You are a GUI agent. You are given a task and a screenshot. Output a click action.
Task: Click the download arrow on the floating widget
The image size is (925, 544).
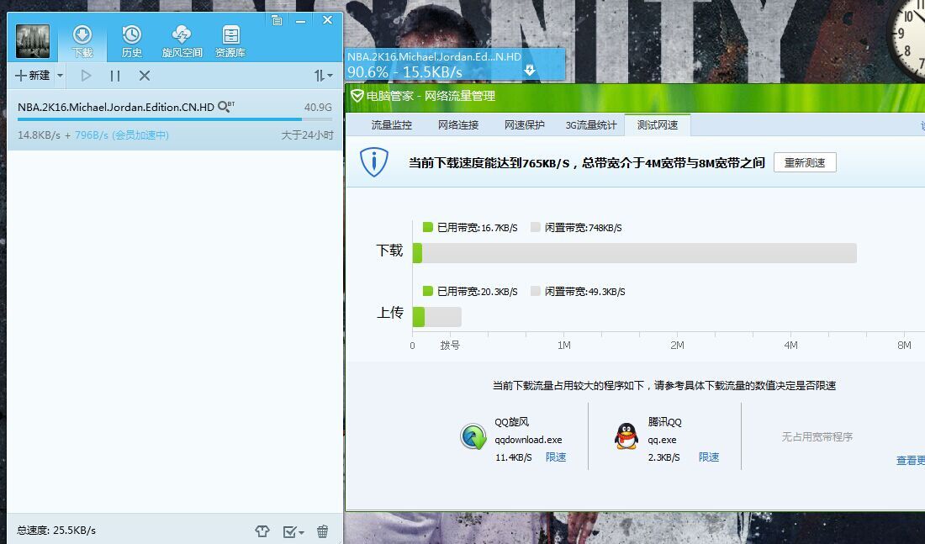tap(530, 71)
